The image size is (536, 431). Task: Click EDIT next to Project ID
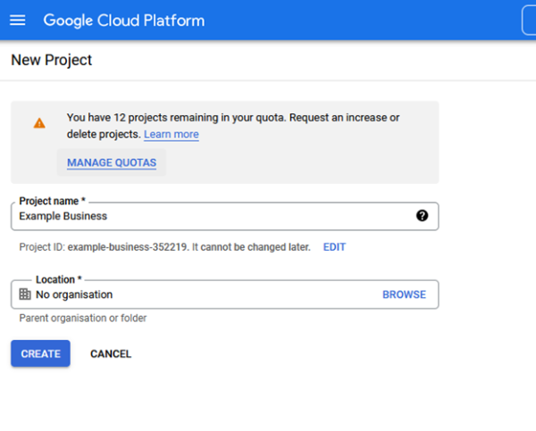click(334, 247)
